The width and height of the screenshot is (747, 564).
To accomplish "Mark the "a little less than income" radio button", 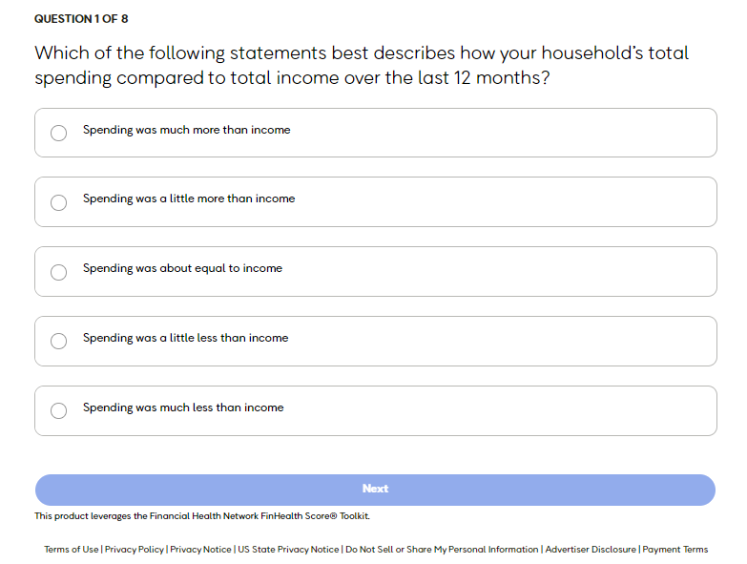I will click(58, 341).
